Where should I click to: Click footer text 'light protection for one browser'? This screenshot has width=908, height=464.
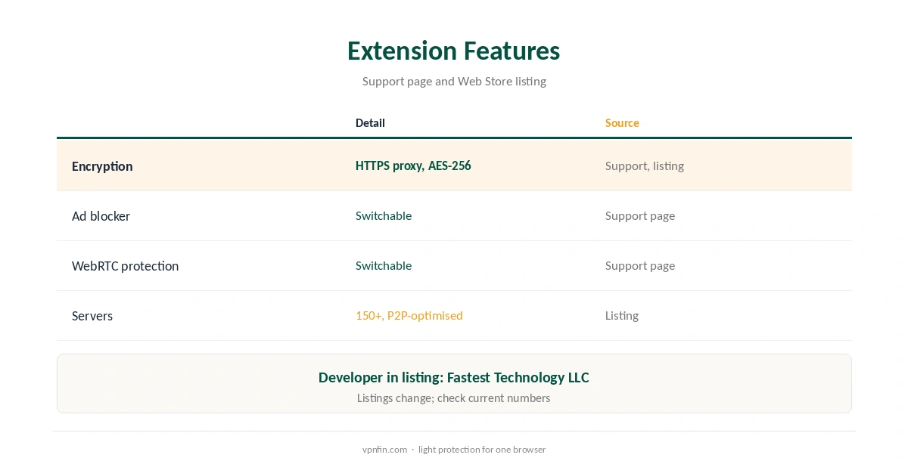pyautogui.click(x=482, y=450)
